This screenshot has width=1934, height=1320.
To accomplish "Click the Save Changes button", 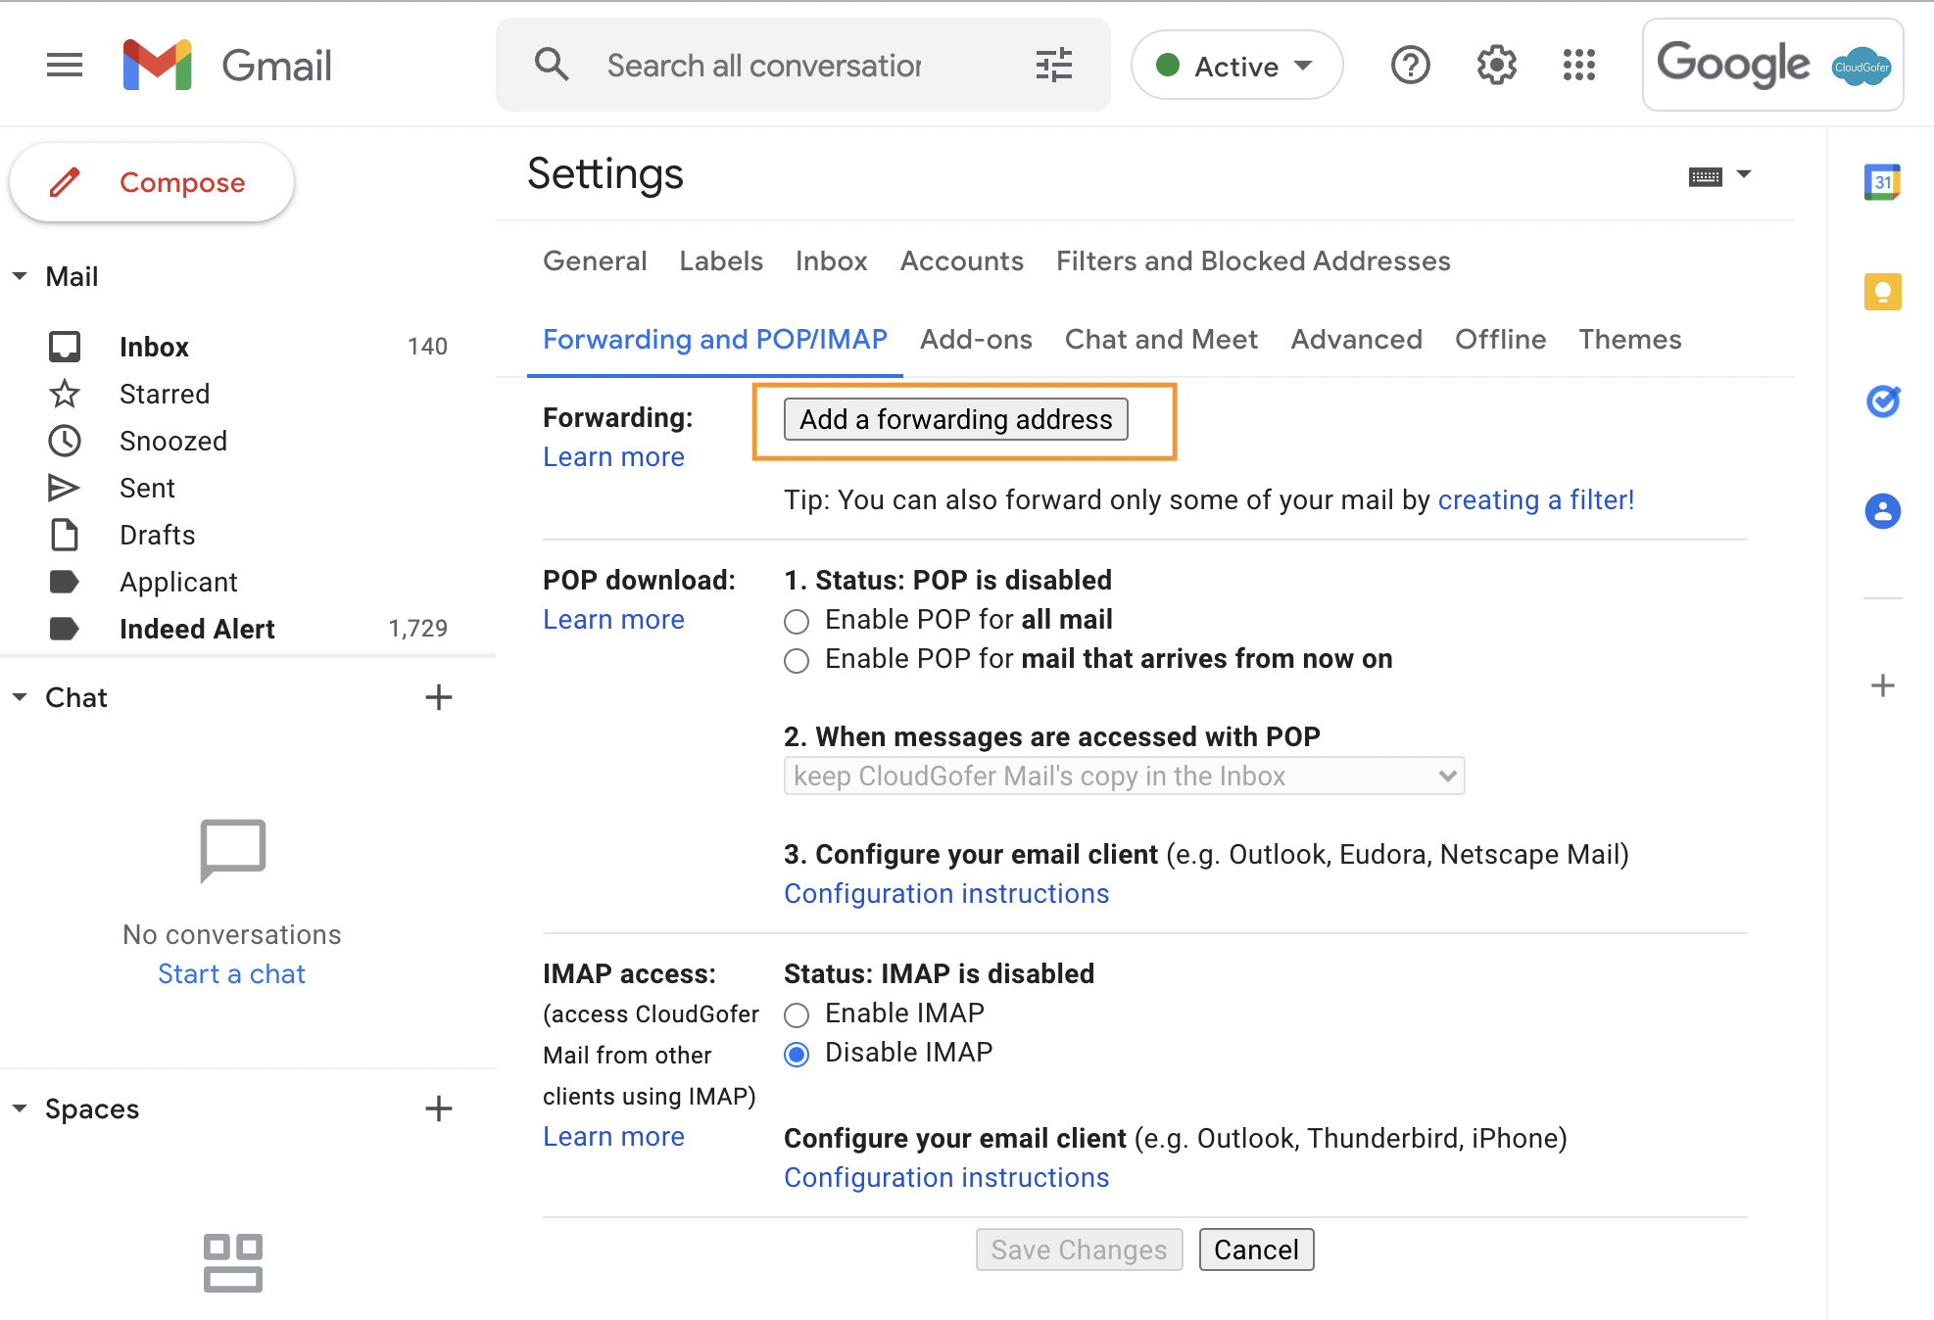I will pos(1079,1249).
